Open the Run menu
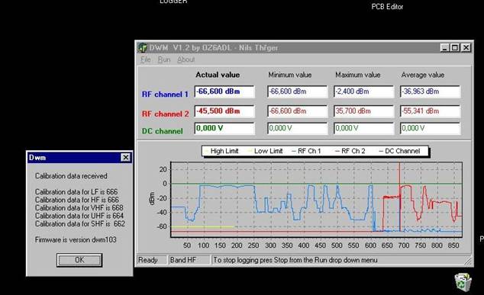This screenshot has height=295, width=484. point(164,59)
